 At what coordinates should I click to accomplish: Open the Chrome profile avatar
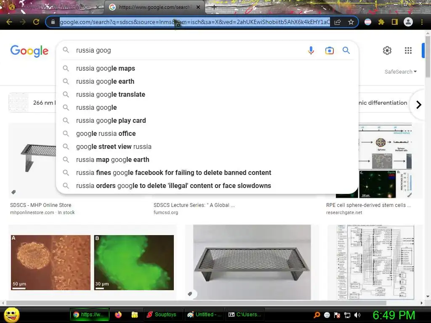[408, 22]
